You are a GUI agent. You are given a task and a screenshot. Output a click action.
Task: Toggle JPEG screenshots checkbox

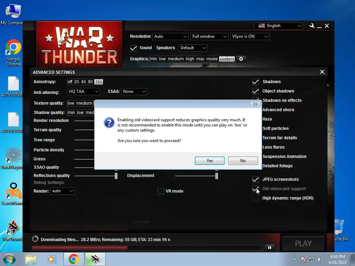[256, 180]
